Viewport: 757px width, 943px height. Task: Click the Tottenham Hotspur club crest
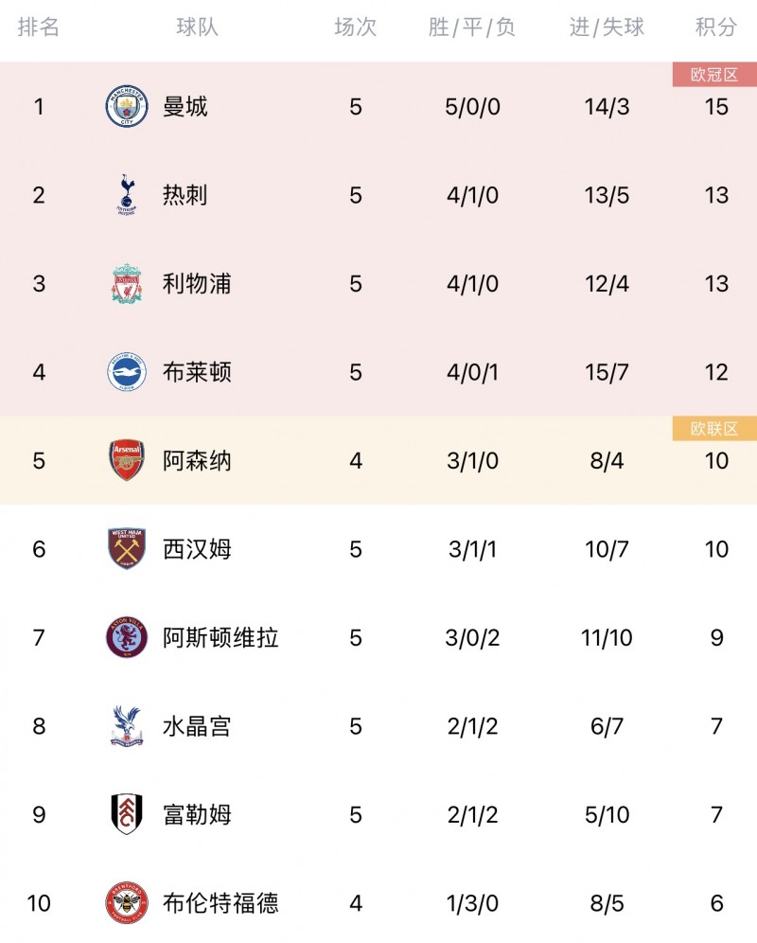coord(127,195)
